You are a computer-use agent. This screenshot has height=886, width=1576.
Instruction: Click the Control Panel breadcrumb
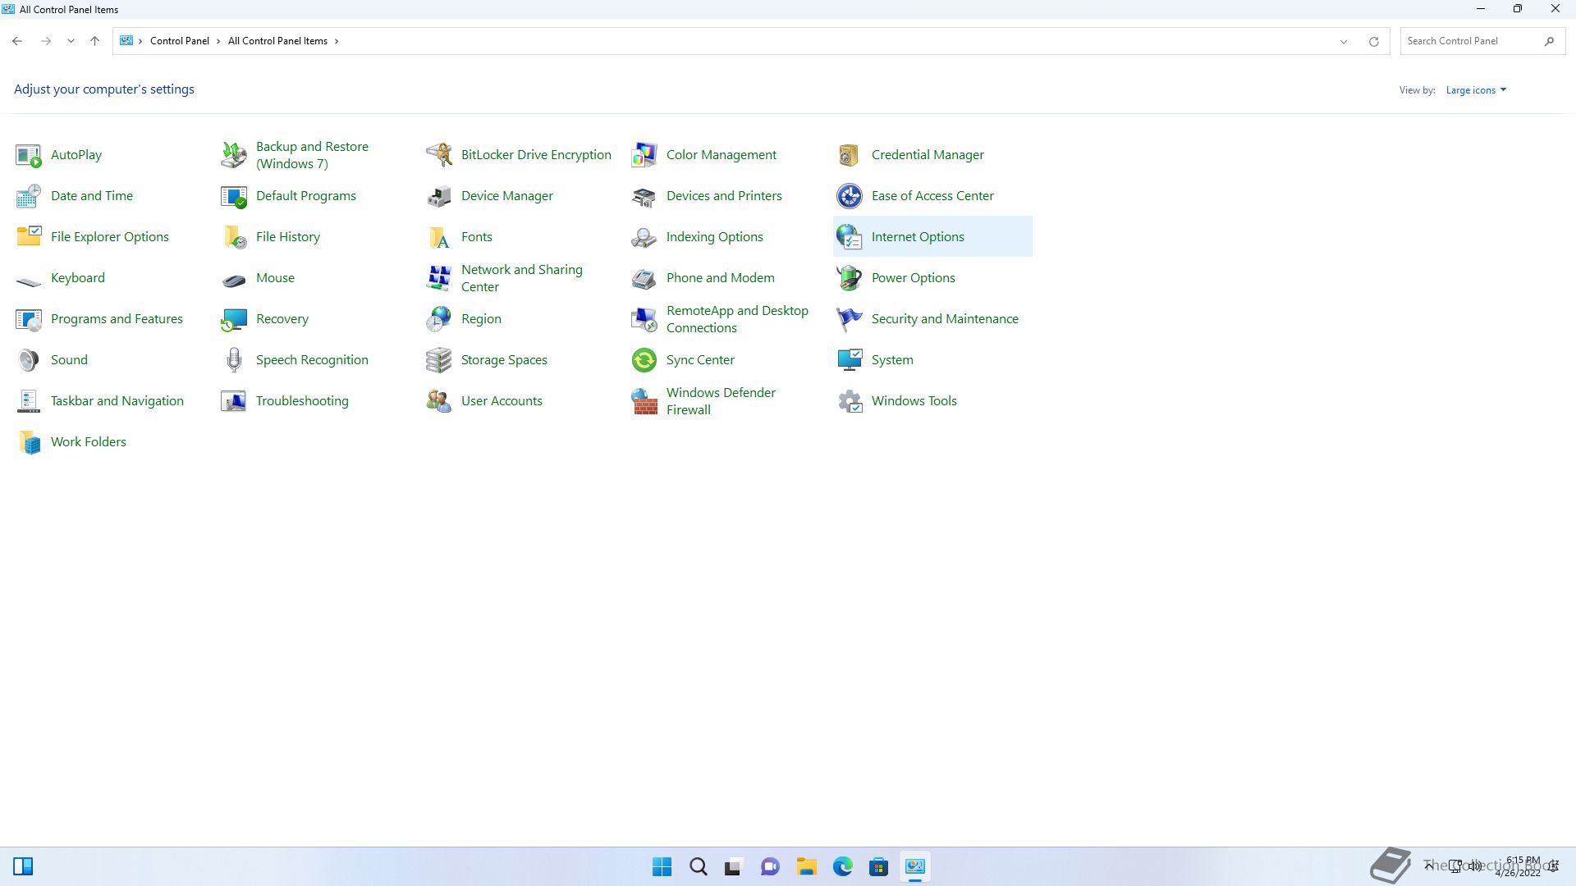[x=179, y=41]
